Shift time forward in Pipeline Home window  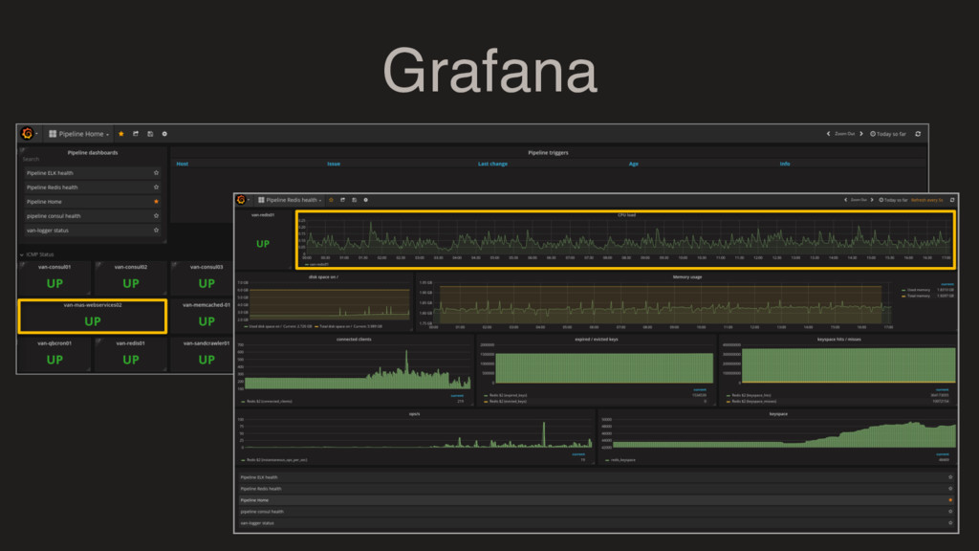[861, 134]
